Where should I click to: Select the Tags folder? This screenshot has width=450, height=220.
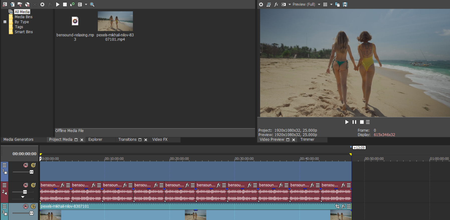click(19, 27)
